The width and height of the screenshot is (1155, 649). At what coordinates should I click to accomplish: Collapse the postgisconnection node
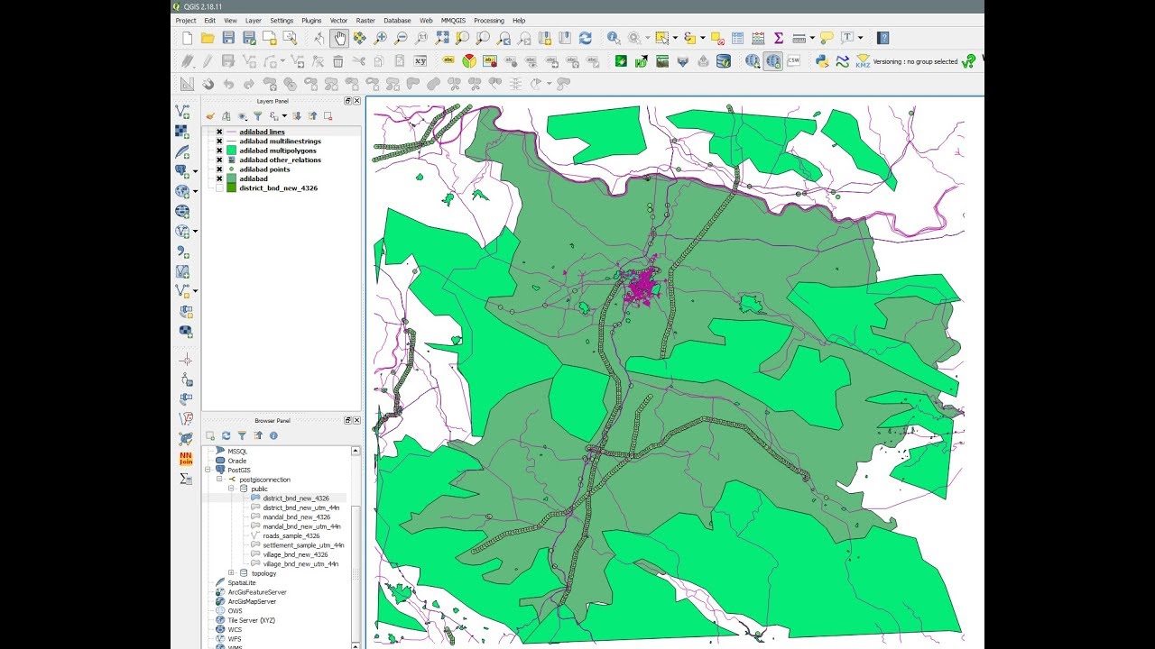[220, 480]
